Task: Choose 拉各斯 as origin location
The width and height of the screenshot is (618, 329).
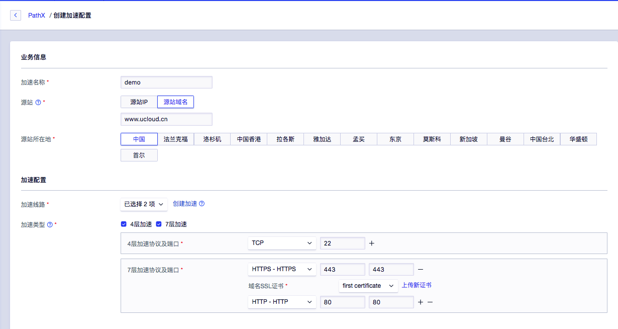Action: (x=285, y=139)
